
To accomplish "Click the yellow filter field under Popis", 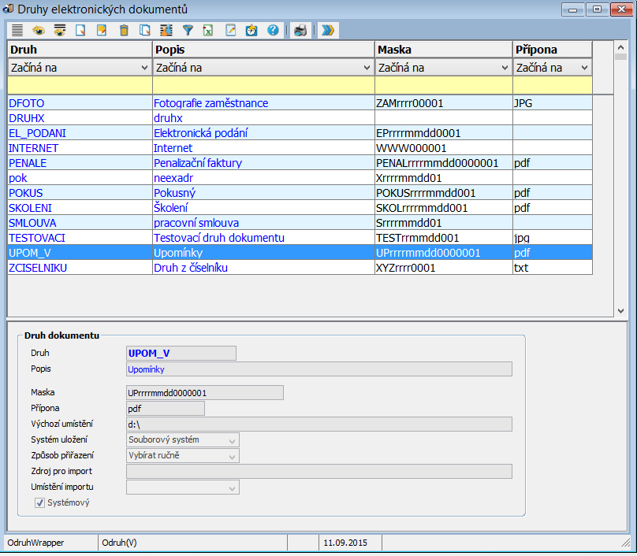I will [x=263, y=84].
